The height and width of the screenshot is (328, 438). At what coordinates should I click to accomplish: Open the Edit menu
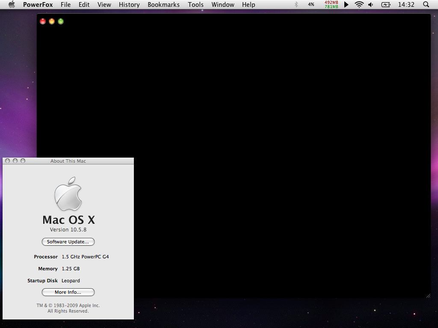click(x=84, y=5)
